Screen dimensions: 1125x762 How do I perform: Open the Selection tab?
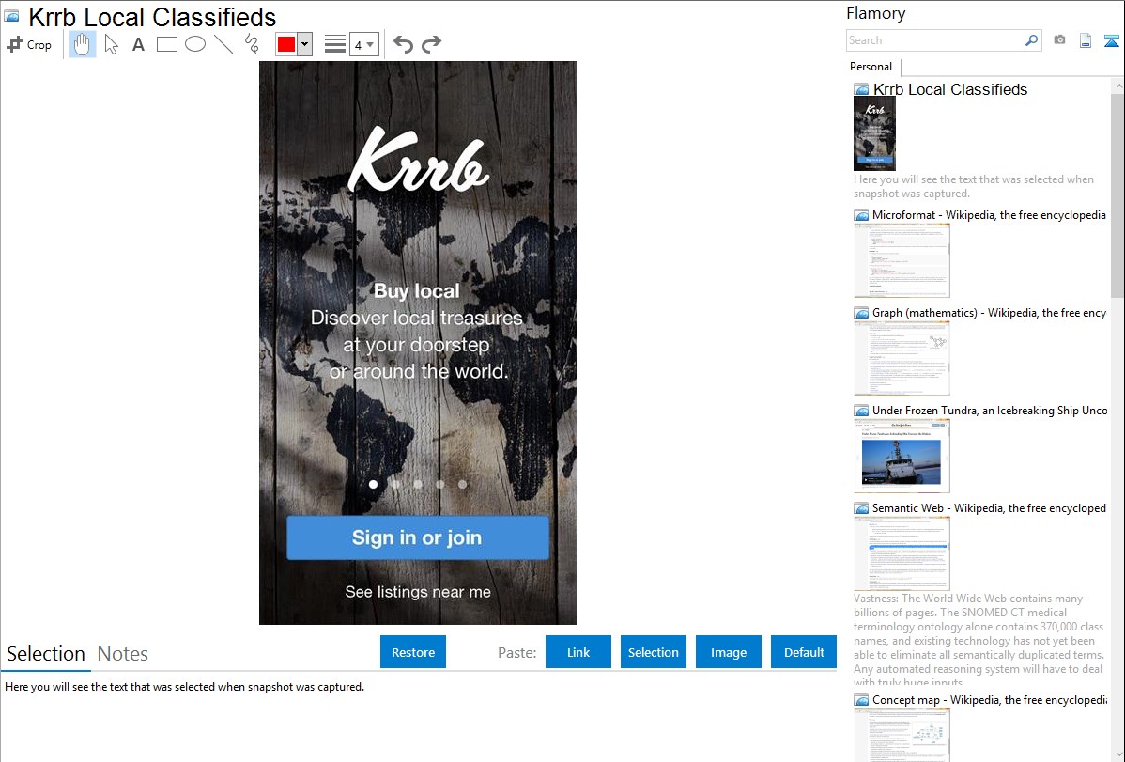coord(46,654)
